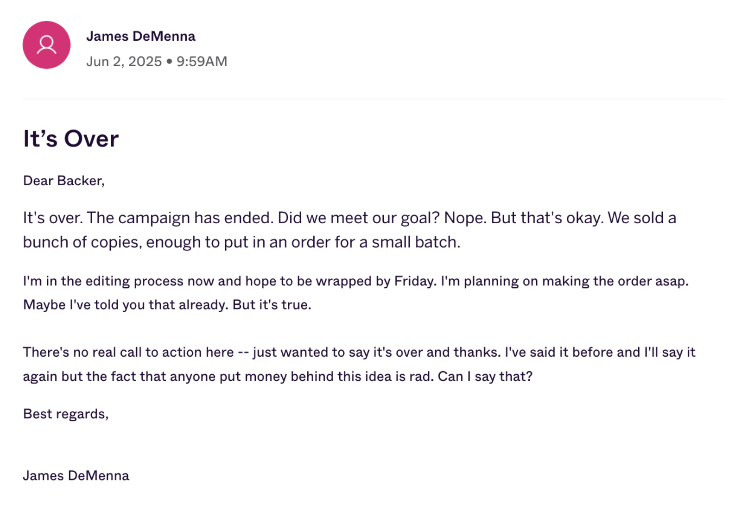Open James DeMenna's profile name at top
748x517 pixels.
[x=141, y=36]
